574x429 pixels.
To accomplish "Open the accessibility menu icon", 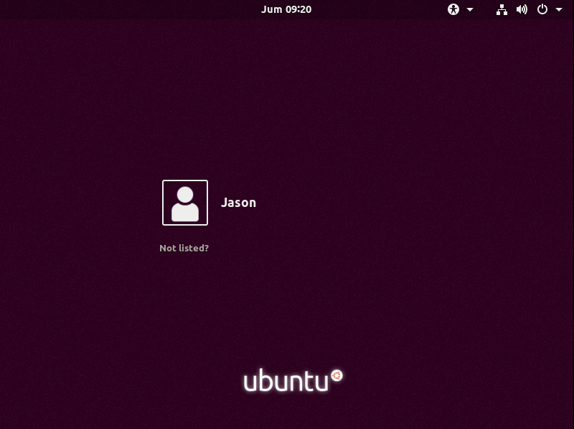I will (x=453, y=9).
